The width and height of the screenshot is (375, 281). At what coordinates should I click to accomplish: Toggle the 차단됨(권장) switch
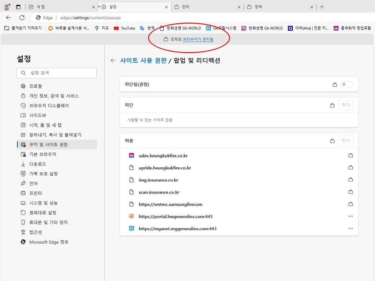click(x=347, y=84)
